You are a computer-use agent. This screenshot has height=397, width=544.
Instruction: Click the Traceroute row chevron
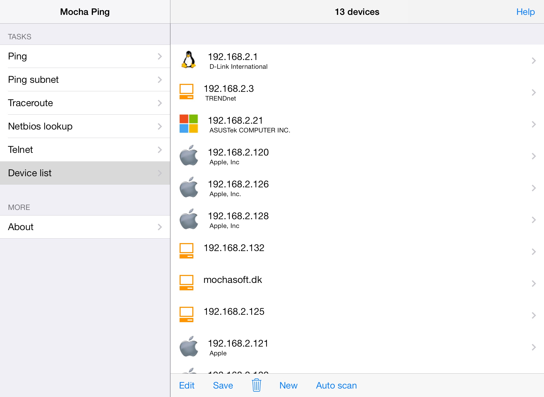[x=160, y=103]
